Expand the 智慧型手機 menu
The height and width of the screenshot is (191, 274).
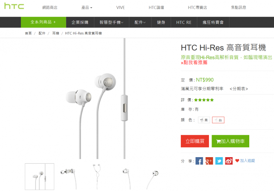click(x=112, y=22)
